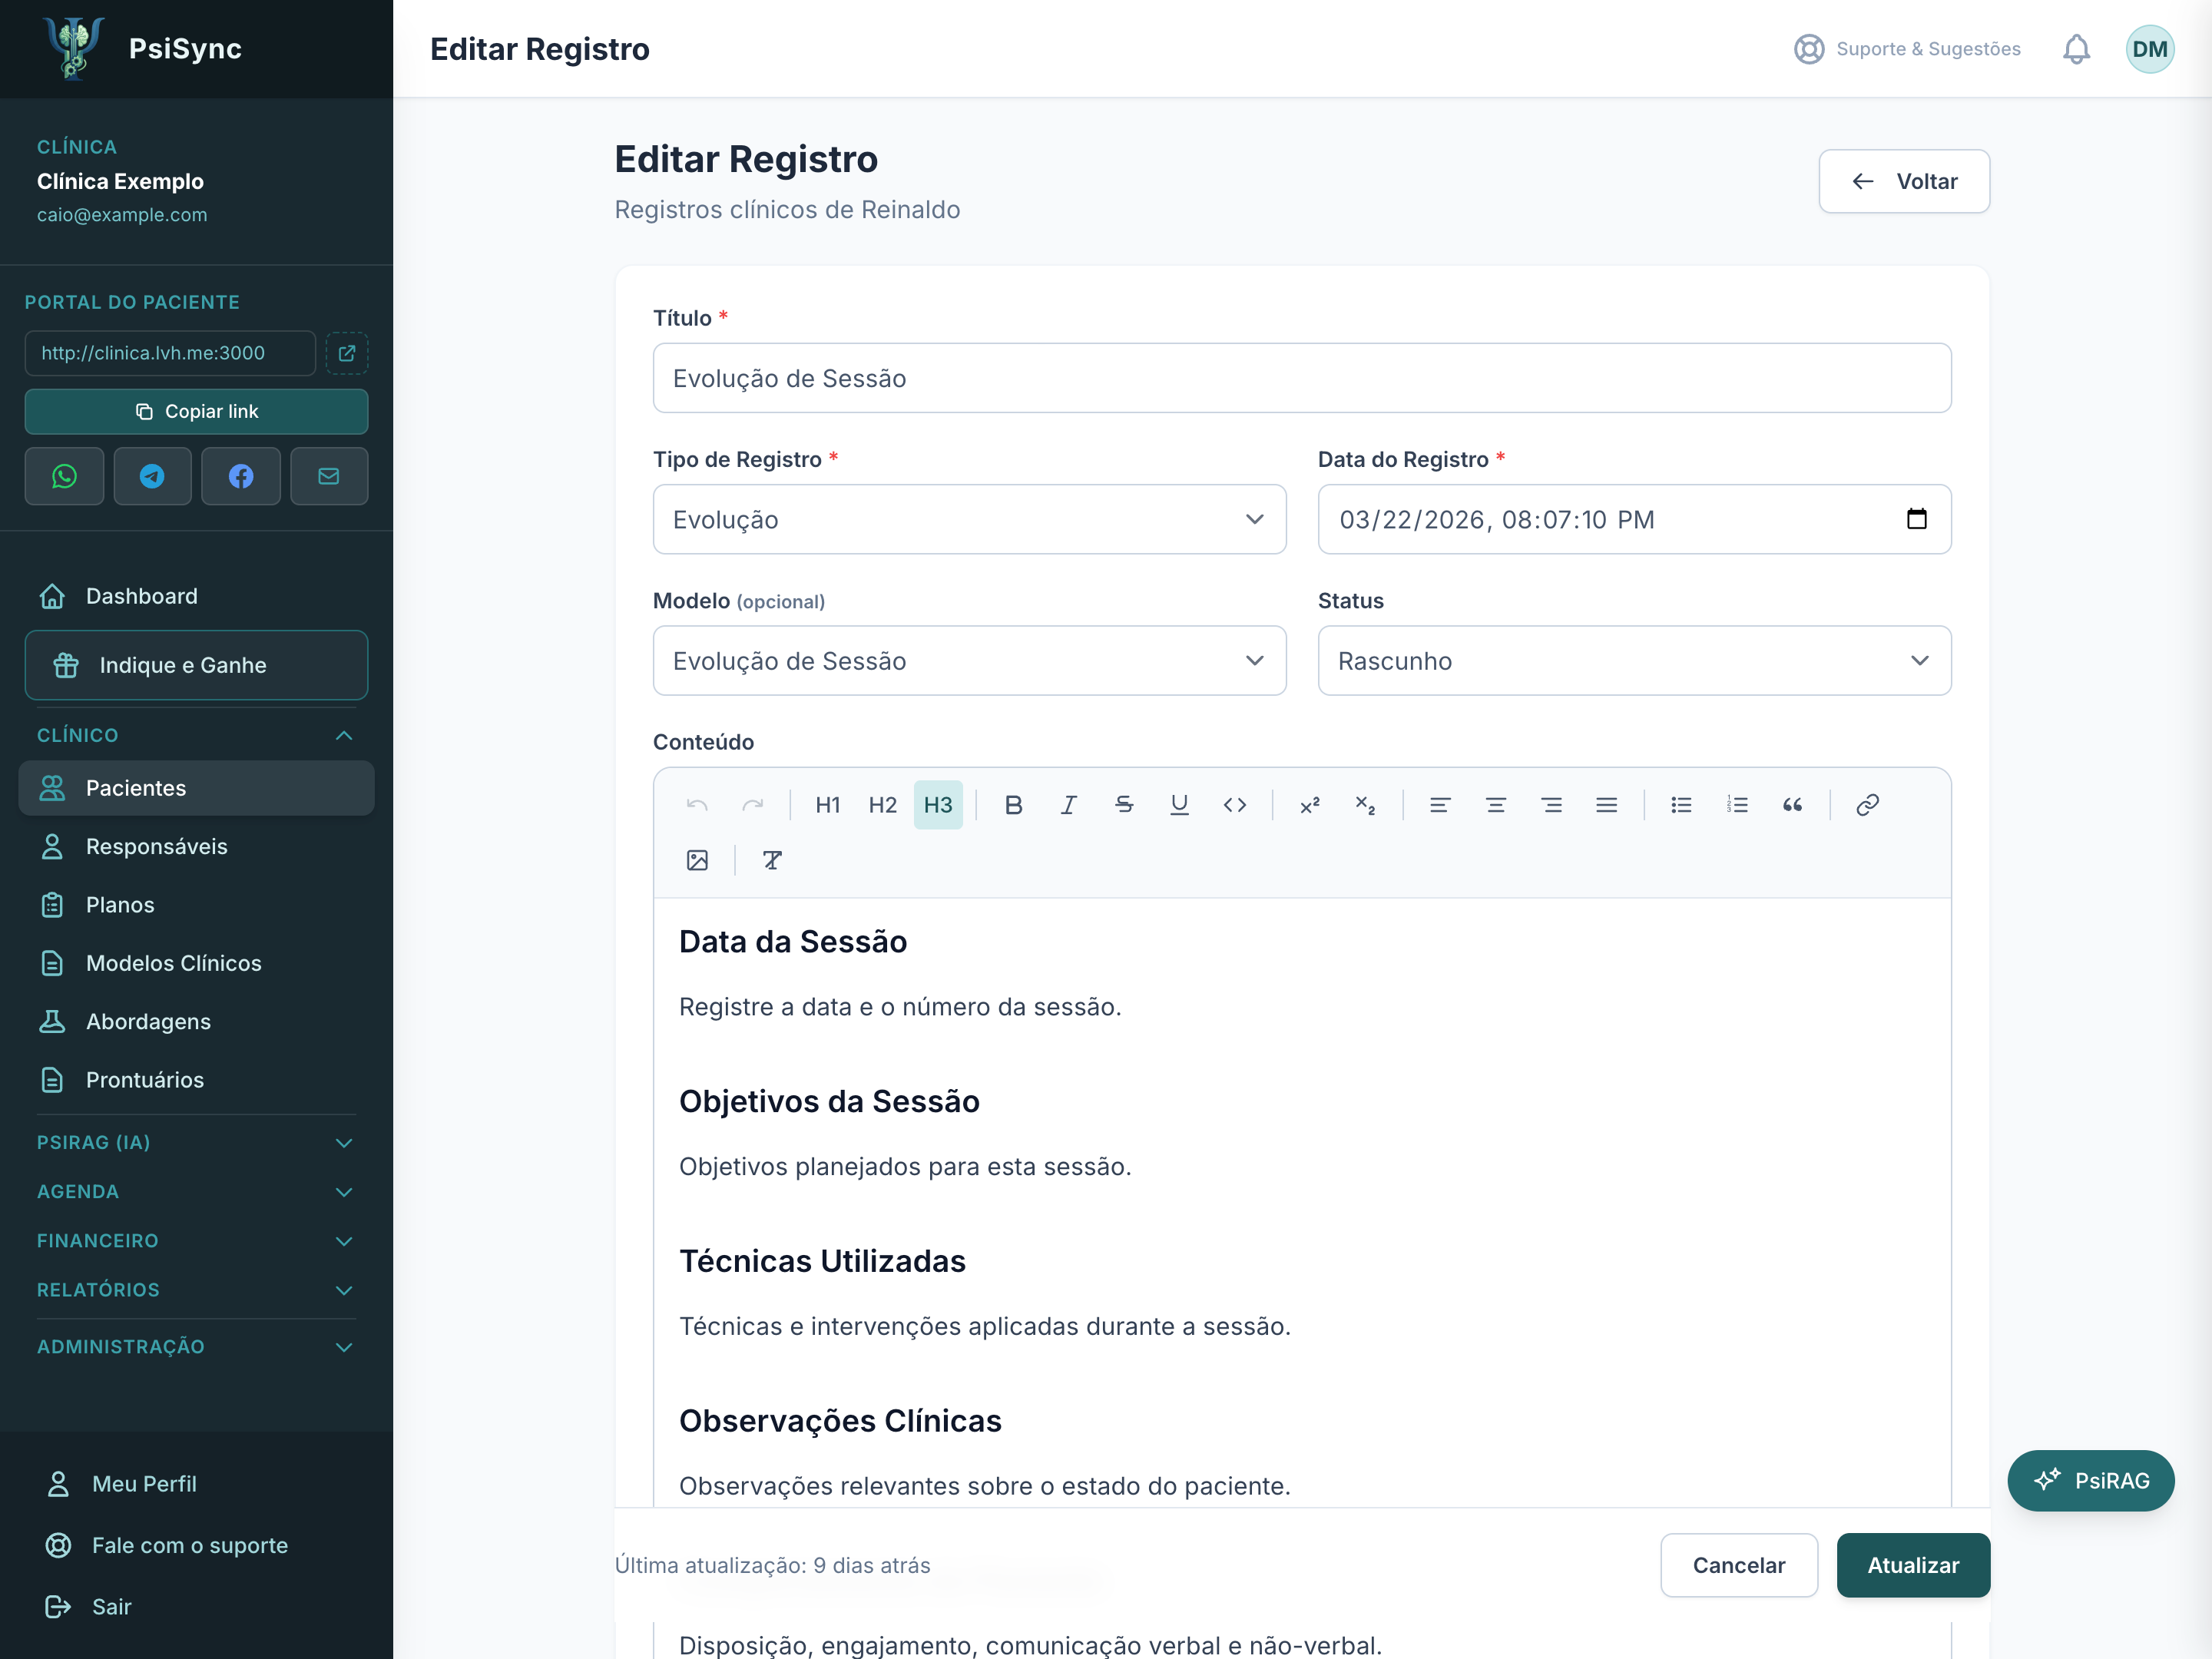
Task: Toggle underline formatting
Action: (1179, 805)
